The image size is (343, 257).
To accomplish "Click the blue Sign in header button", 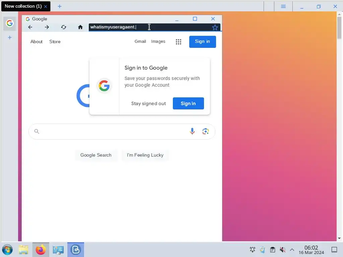I will [x=202, y=41].
